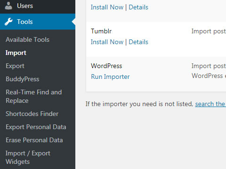Open Erase Personal Data page

pyautogui.click(x=34, y=140)
